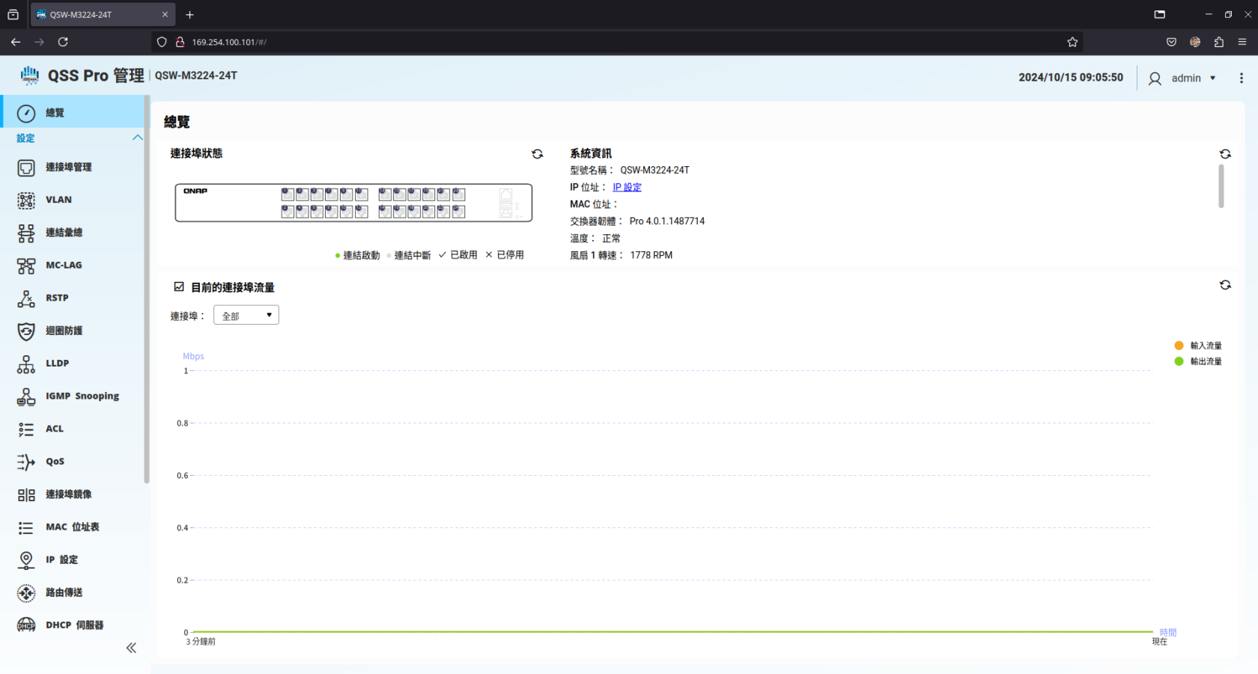Click the QoS arrows icon
The image size is (1258, 674).
tap(26, 462)
